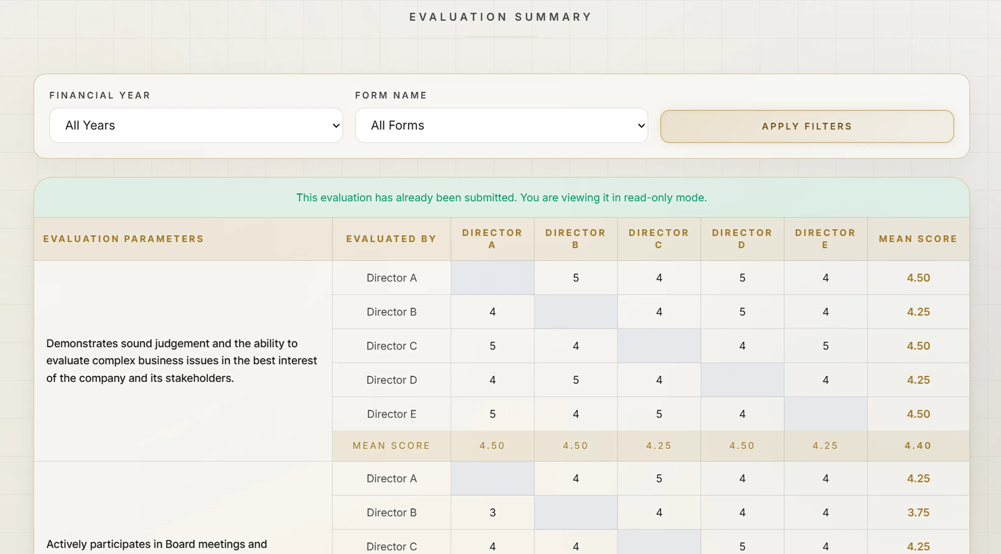Click the Form Name label
1001x554 pixels.
tap(390, 95)
